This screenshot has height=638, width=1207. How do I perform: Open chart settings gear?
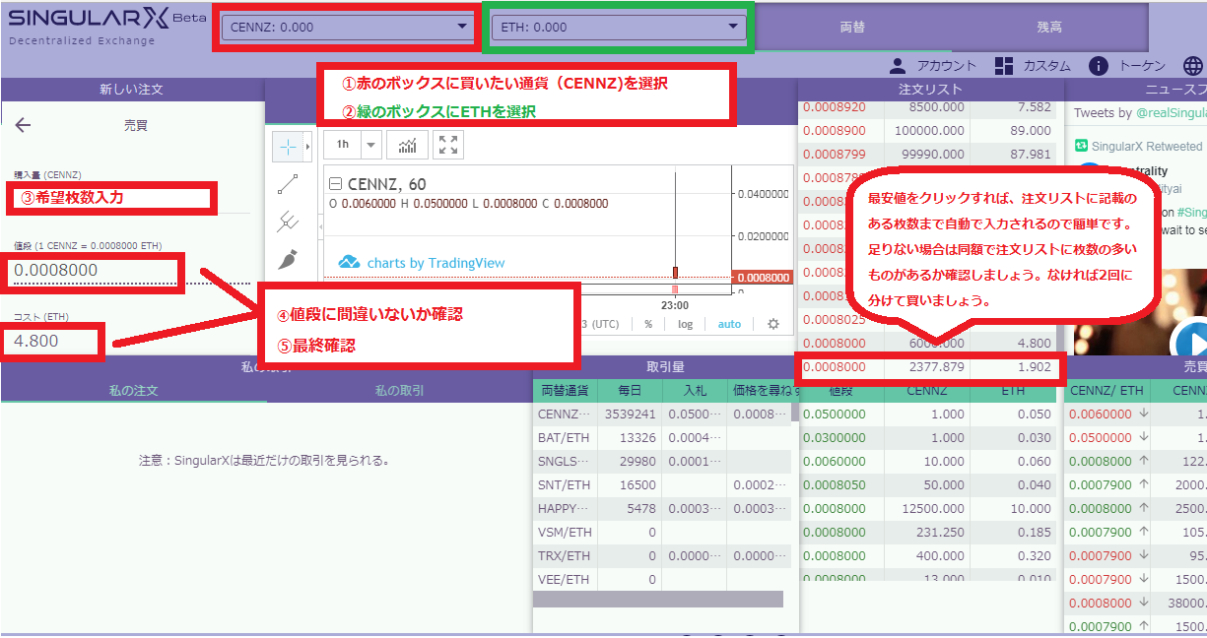[773, 324]
